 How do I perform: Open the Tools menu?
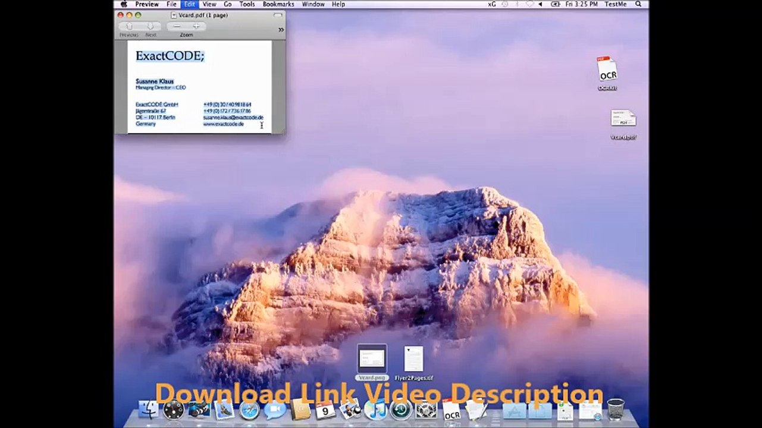247,4
